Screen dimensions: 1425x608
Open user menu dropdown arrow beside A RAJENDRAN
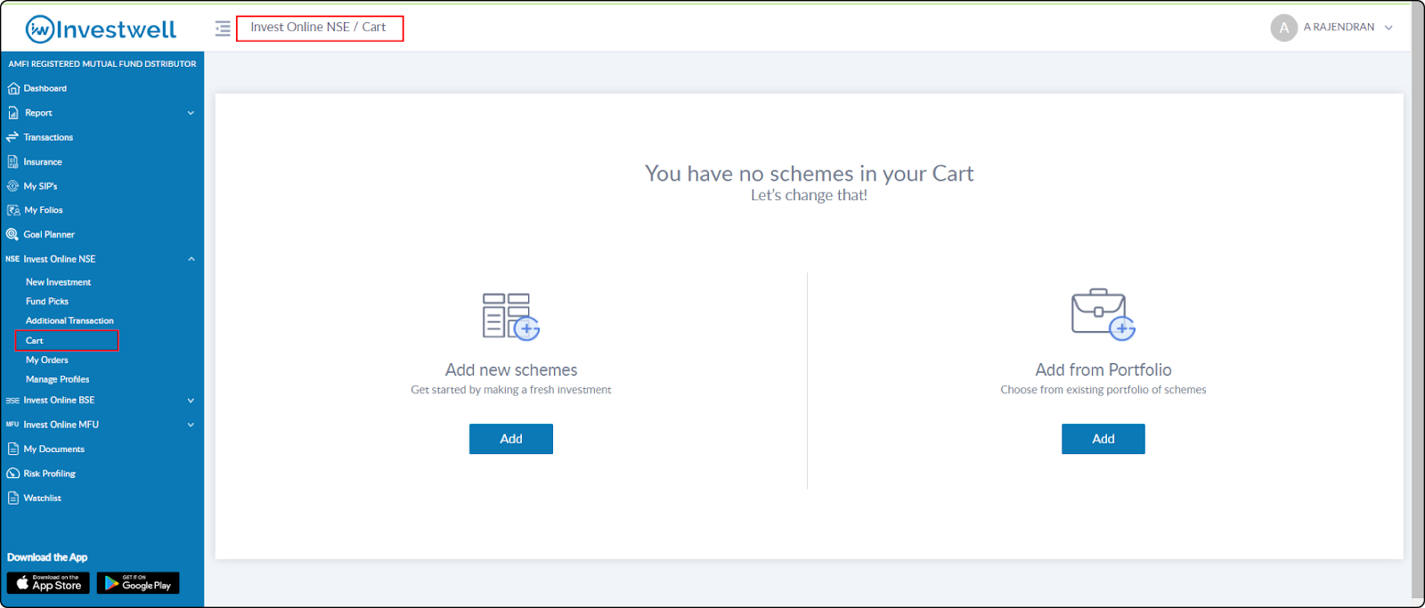(1388, 28)
